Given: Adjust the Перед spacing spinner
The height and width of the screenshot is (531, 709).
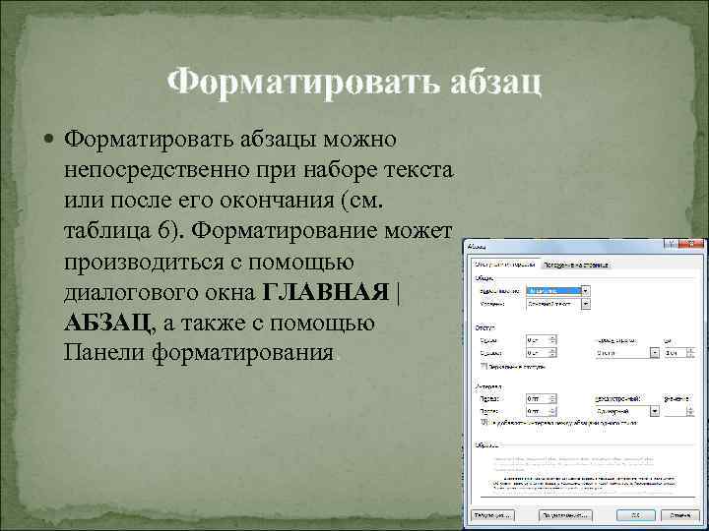Looking at the screenshot, I should pos(553,399).
